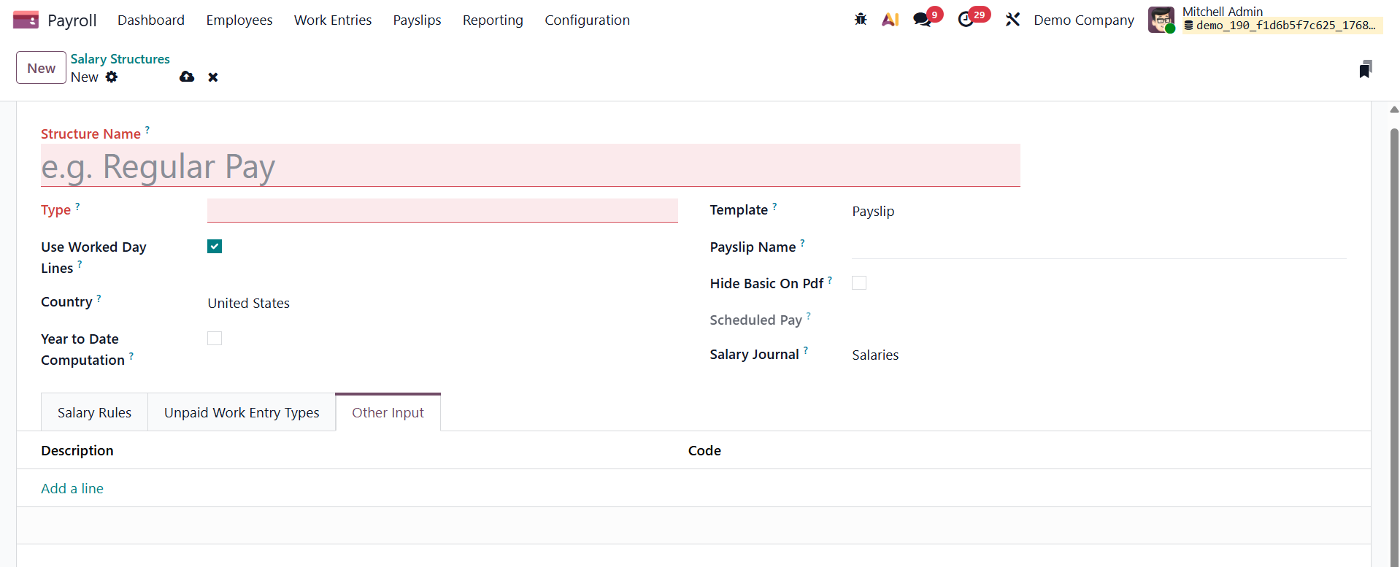The height and width of the screenshot is (567, 1400).
Task: Show help tooltip for Structure Name
Action: pyautogui.click(x=147, y=130)
